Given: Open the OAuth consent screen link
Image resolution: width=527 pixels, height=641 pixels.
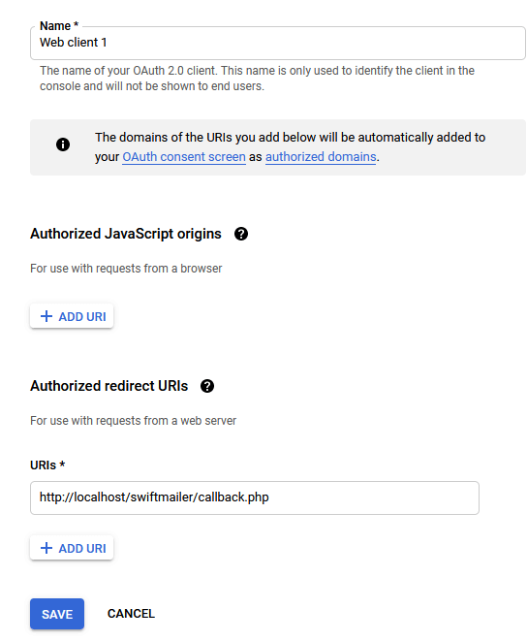Looking at the screenshot, I should (184, 157).
